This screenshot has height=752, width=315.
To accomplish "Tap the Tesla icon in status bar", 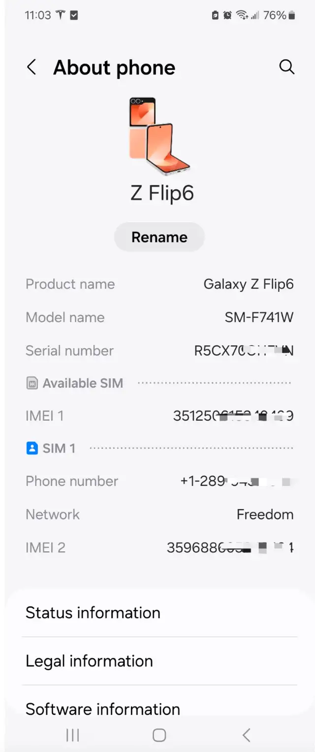I will pos(60,15).
